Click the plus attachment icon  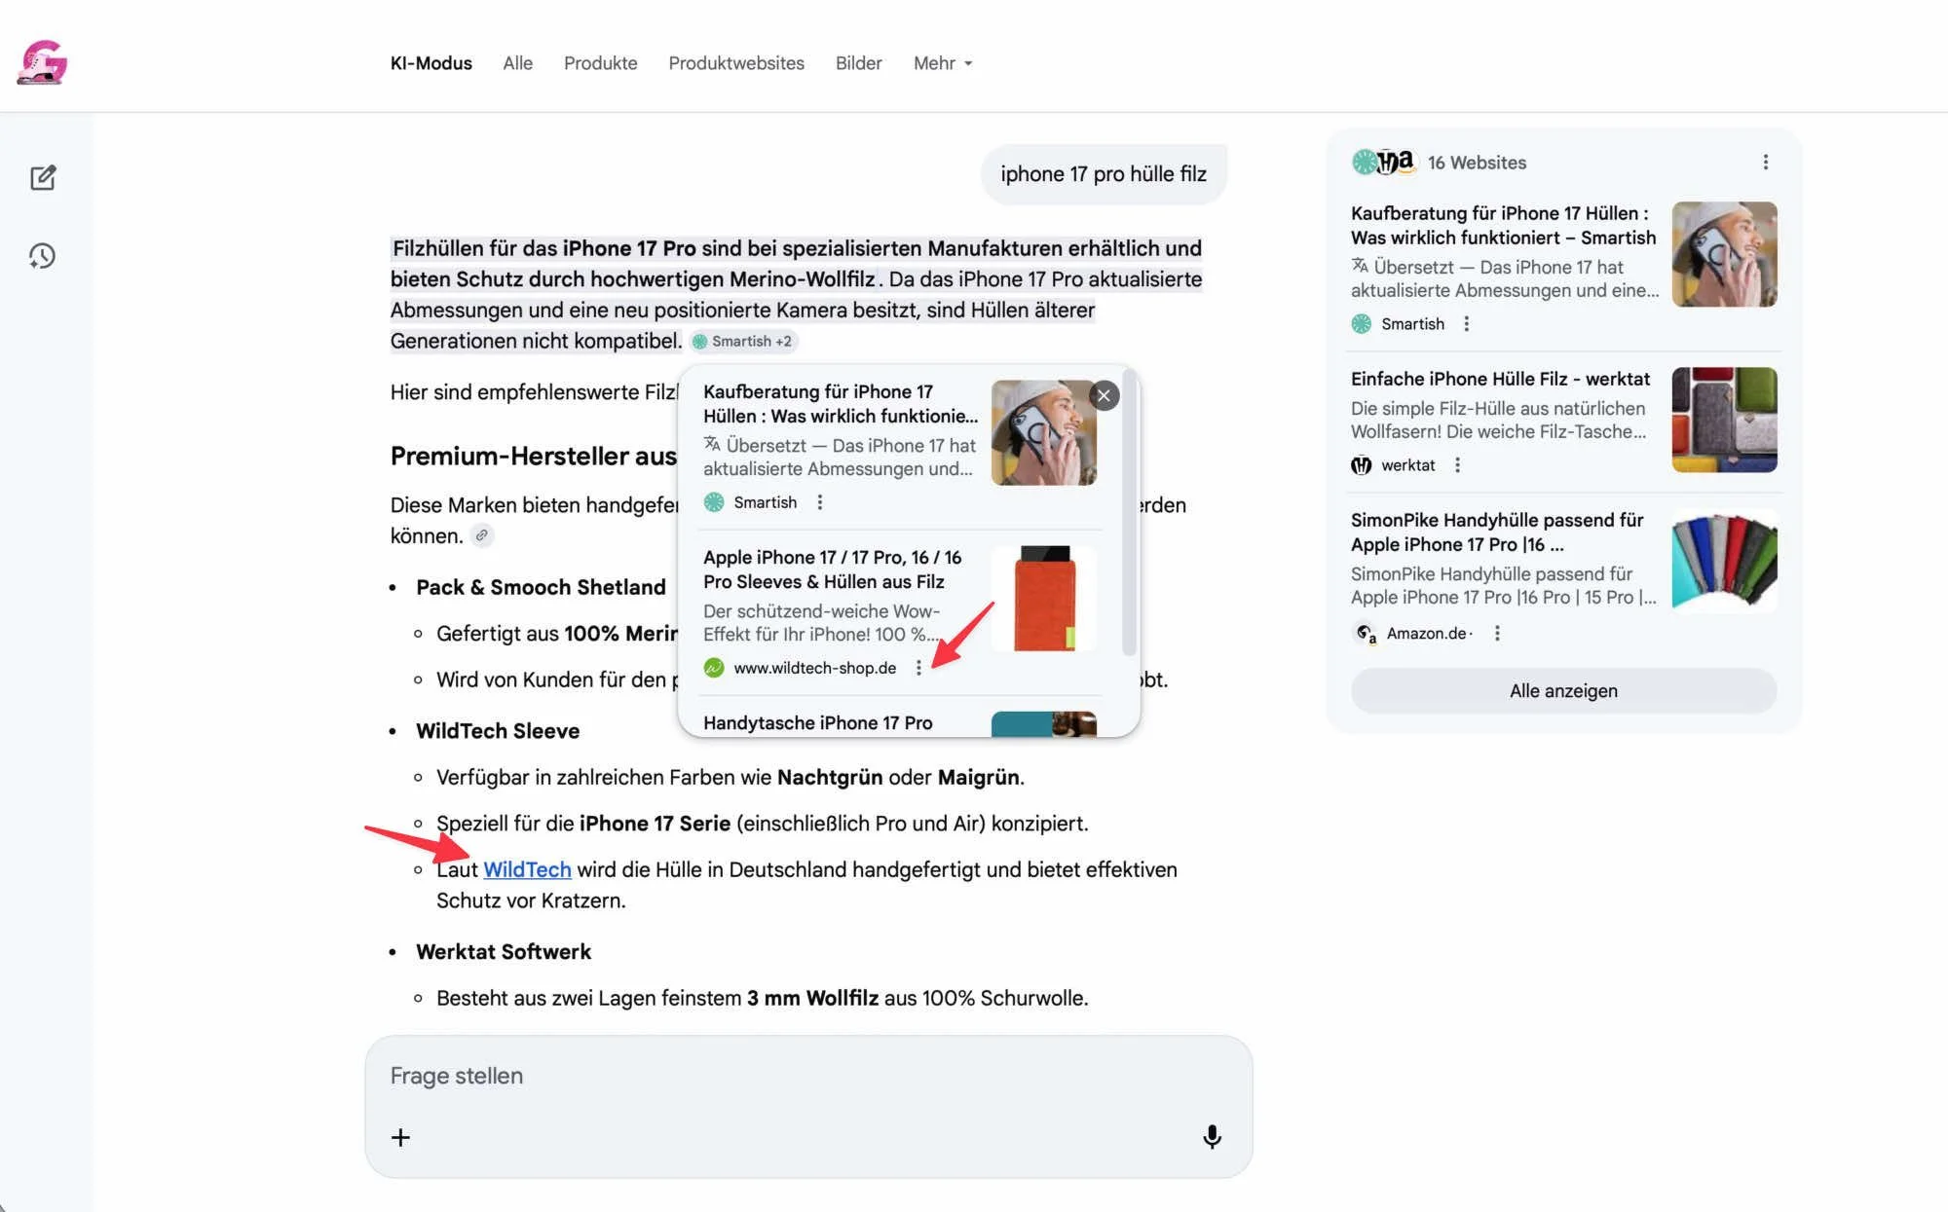400,1137
